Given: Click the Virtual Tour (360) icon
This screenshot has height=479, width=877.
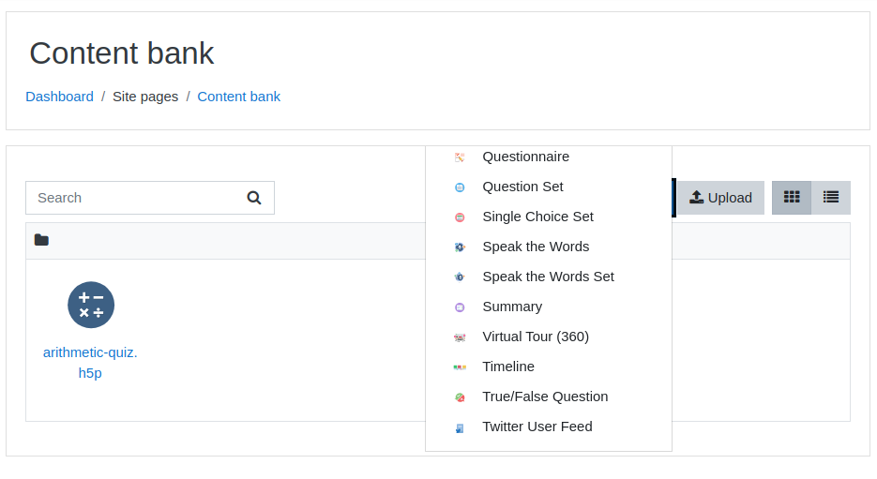Looking at the screenshot, I should (x=460, y=337).
